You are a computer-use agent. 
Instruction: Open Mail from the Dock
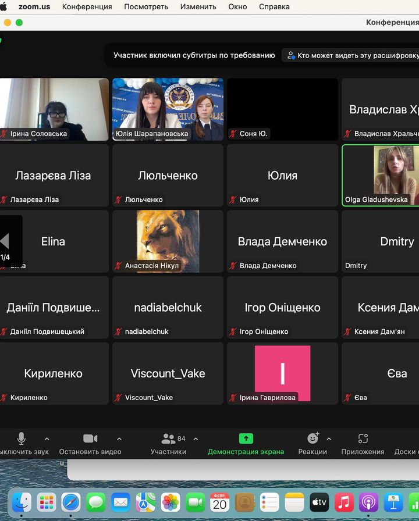coord(120,502)
